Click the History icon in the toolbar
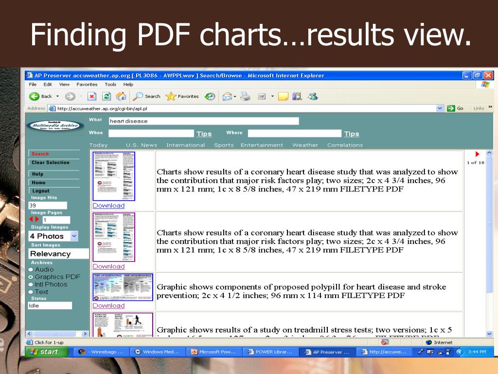 click(x=210, y=96)
